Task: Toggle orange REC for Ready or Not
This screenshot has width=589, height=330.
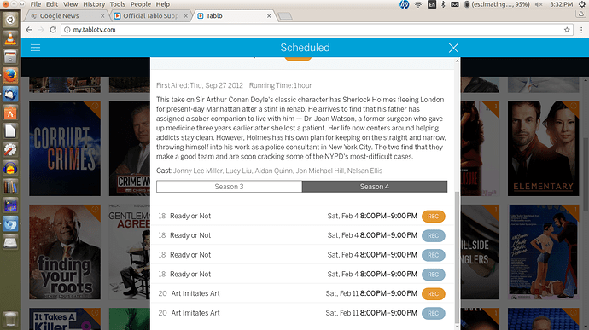Action: 433,217
